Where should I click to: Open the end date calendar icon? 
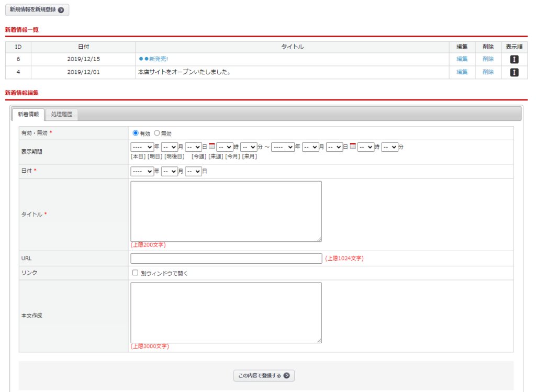point(353,147)
